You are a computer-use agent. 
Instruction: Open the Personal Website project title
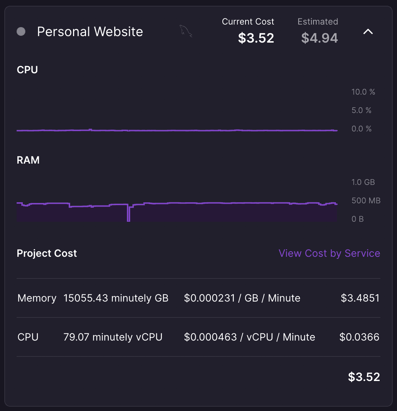(x=90, y=32)
